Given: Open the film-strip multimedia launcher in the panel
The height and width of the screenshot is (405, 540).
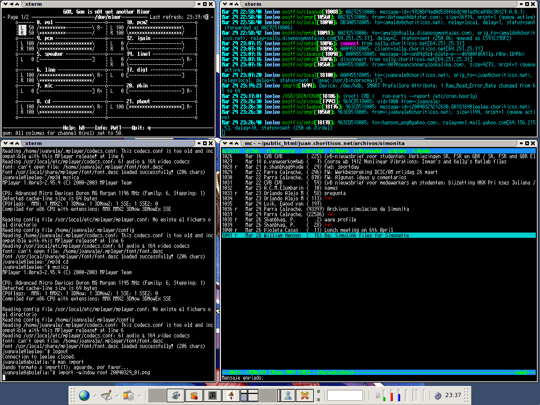Looking at the screenshot, I should (129, 396).
